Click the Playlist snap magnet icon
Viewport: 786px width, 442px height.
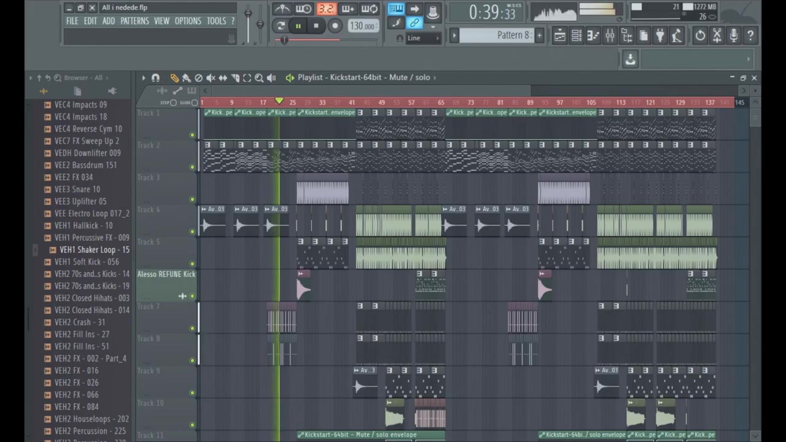(x=155, y=78)
